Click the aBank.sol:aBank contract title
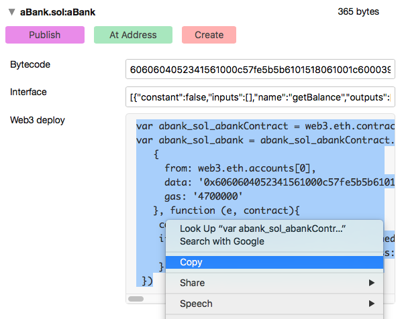The width and height of the screenshot is (402, 319). 58,12
